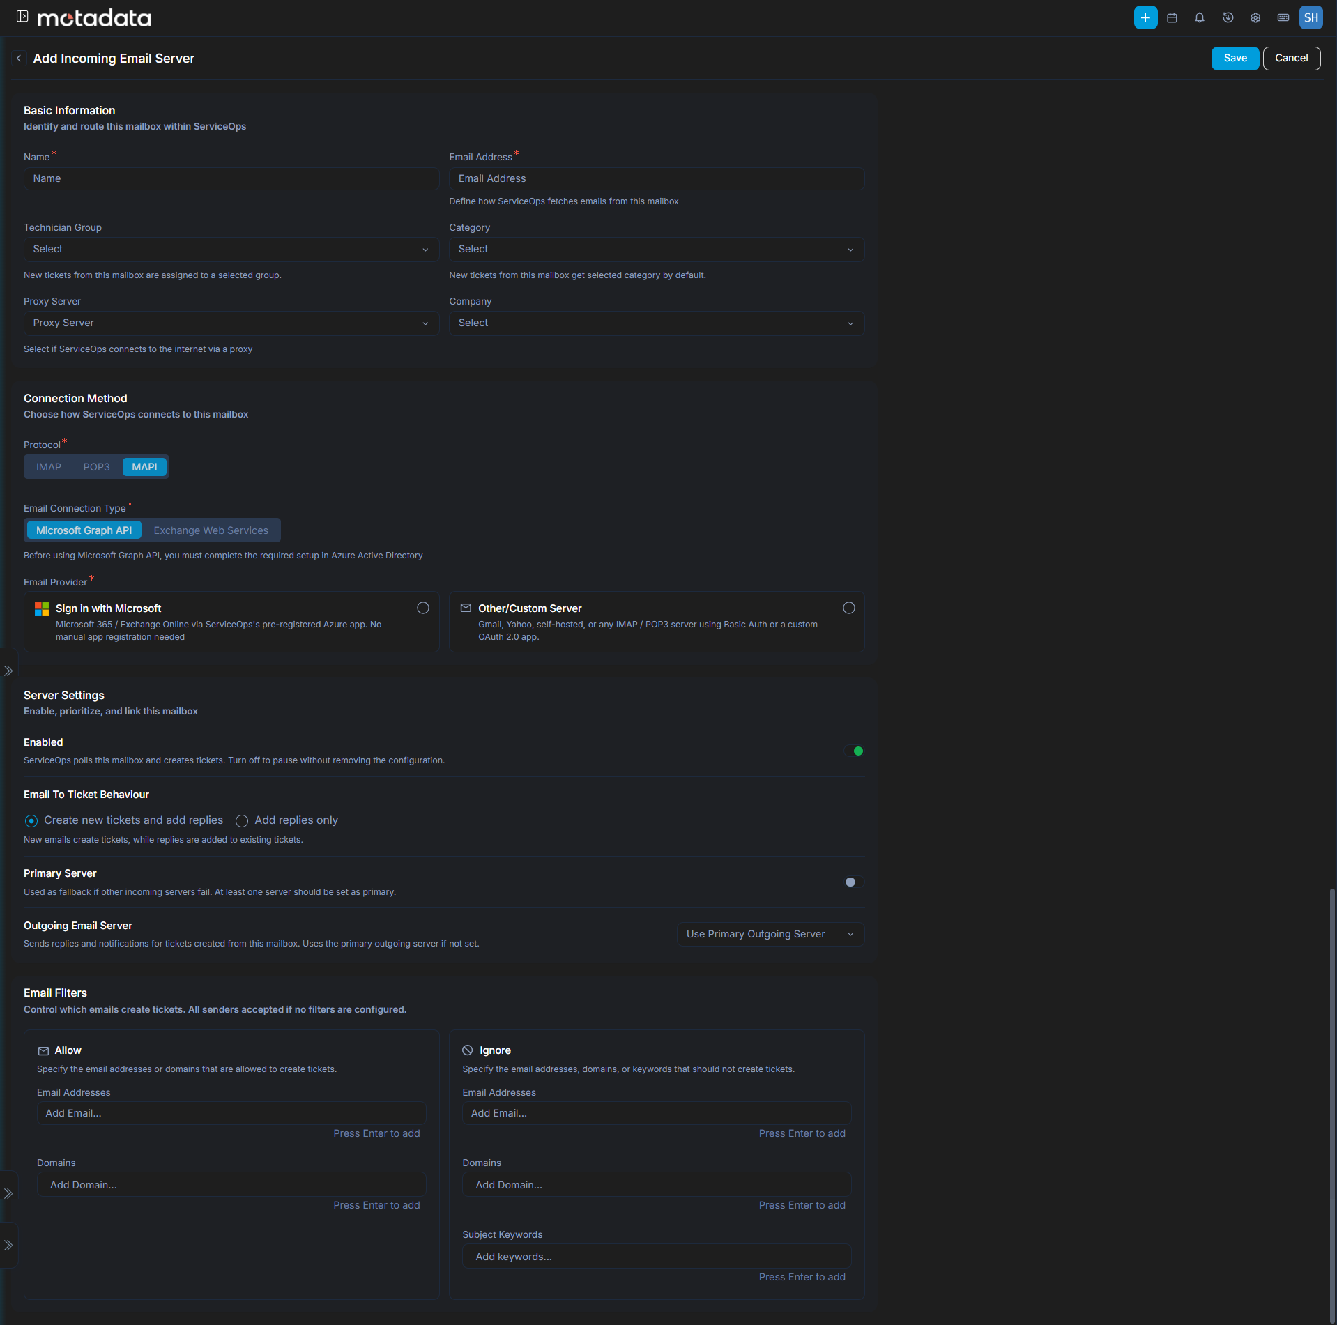The height and width of the screenshot is (1325, 1337).
Task: Switch to Exchange Web Services
Action: 211,530
